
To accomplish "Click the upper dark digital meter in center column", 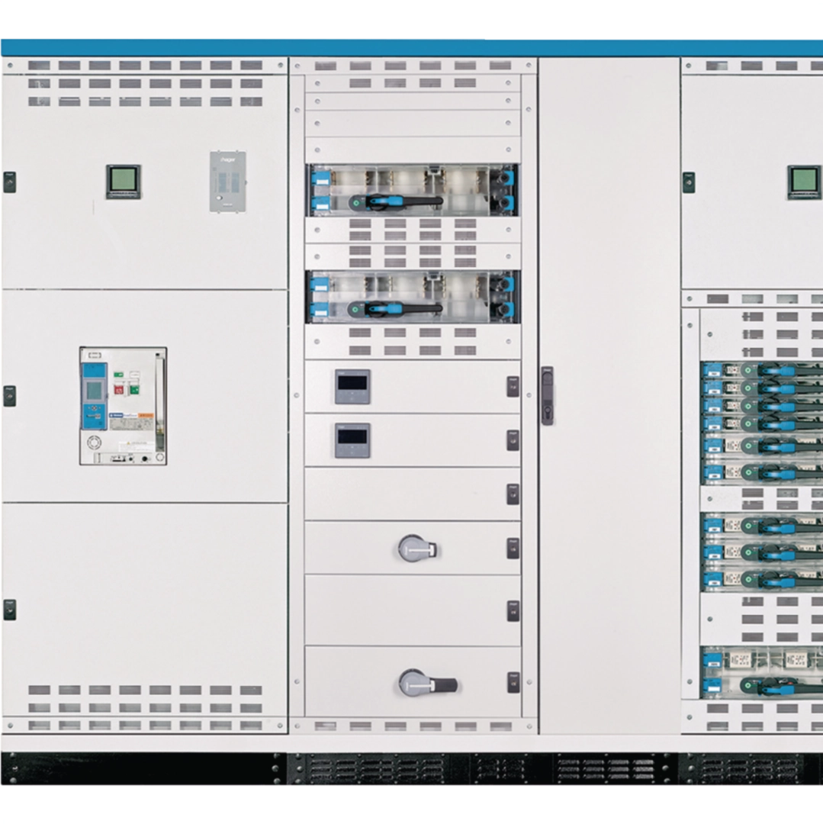I will pyautogui.click(x=352, y=386).
